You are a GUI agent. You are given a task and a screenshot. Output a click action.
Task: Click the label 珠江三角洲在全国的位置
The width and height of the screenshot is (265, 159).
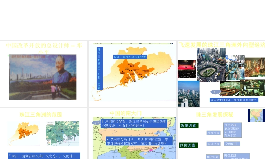click(x=130, y=57)
